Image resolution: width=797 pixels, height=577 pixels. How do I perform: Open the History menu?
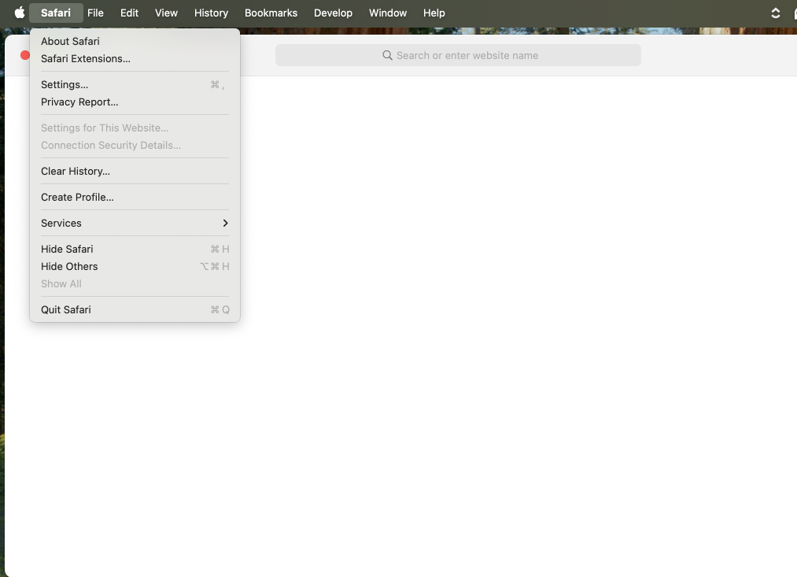coord(211,13)
